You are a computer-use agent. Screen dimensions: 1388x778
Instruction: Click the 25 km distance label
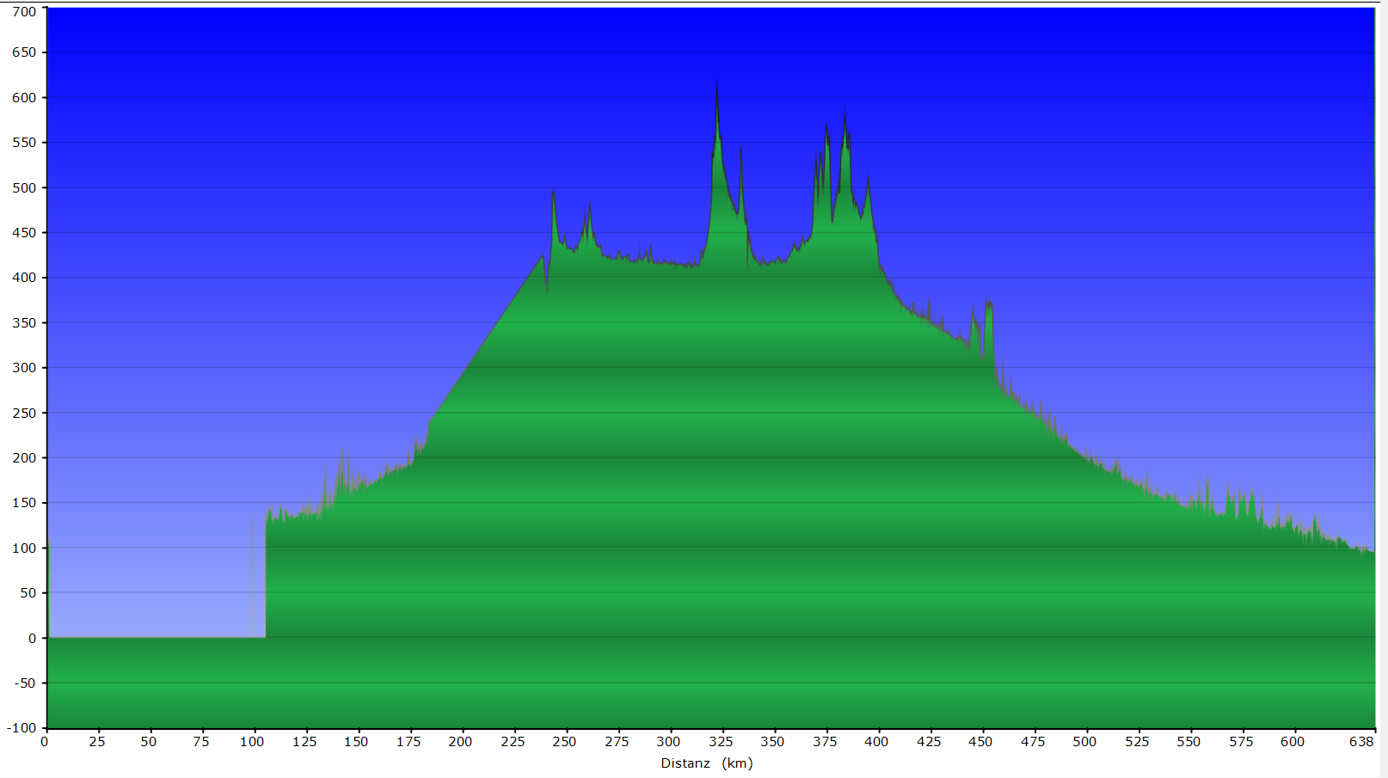[x=97, y=742]
